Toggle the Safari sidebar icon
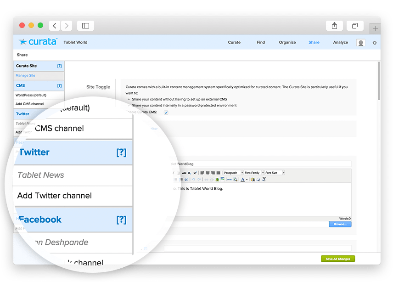The width and height of the screenshot is (393, 282). [x=85, y=26]
